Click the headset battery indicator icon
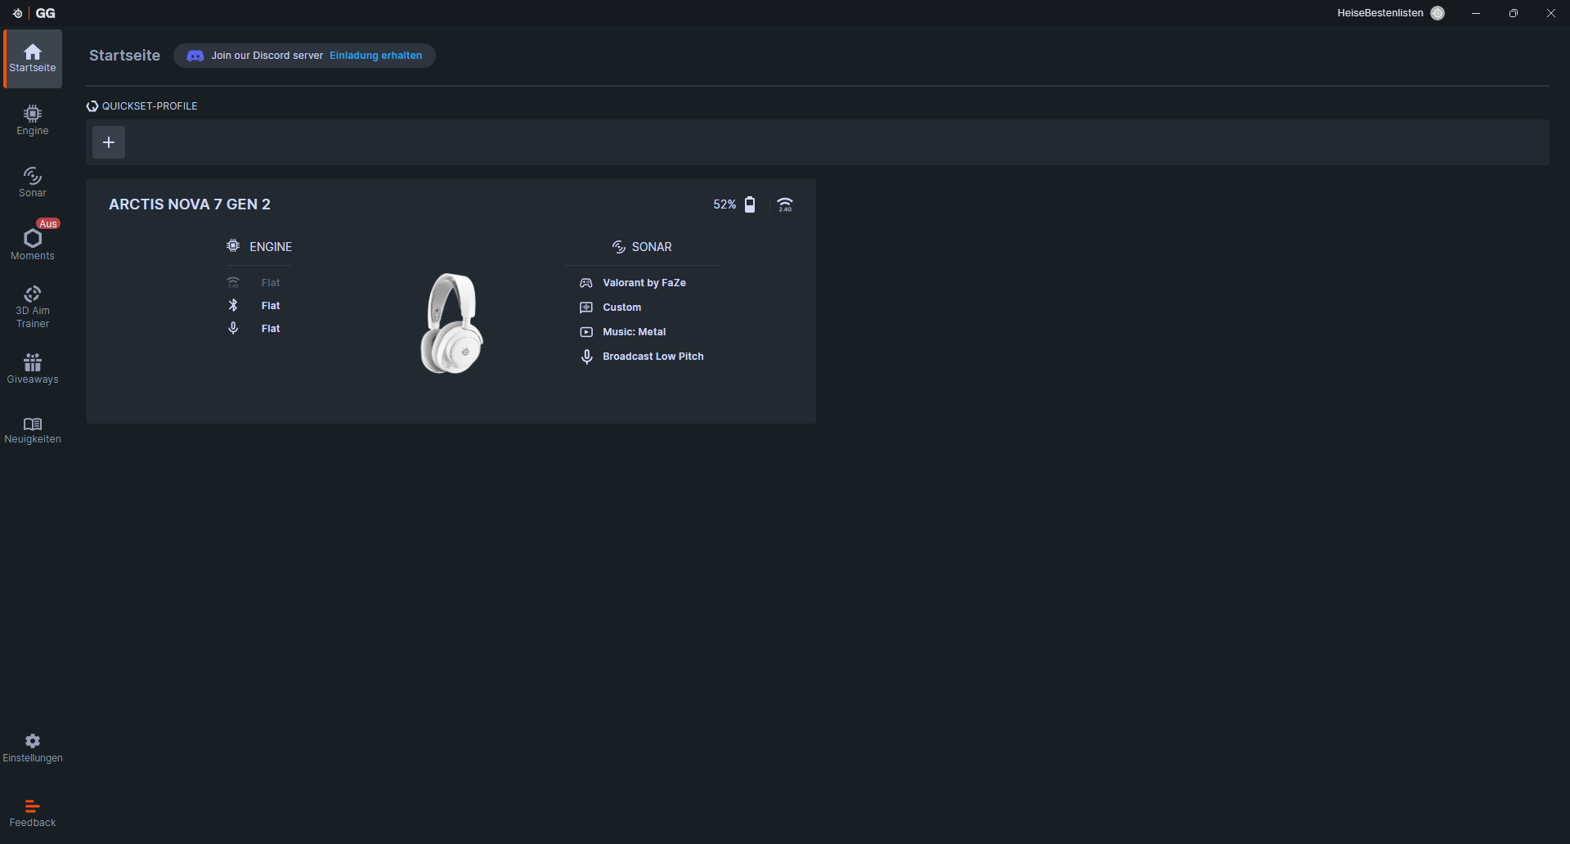 pos(750,204)
